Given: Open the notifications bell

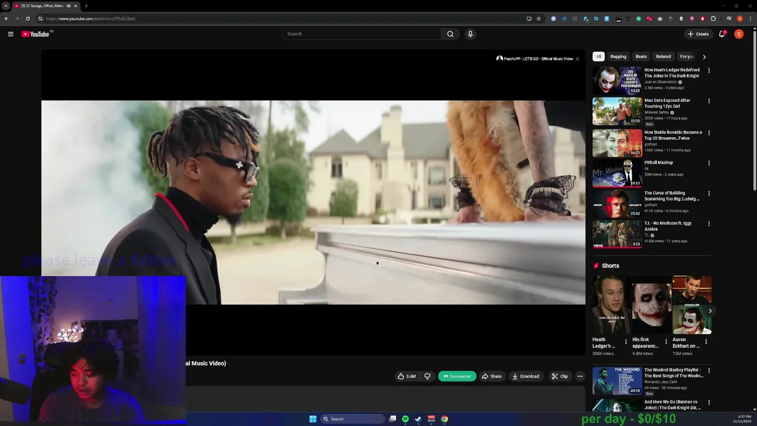Looking at the screenshot, I should click(x=722, y=34).
